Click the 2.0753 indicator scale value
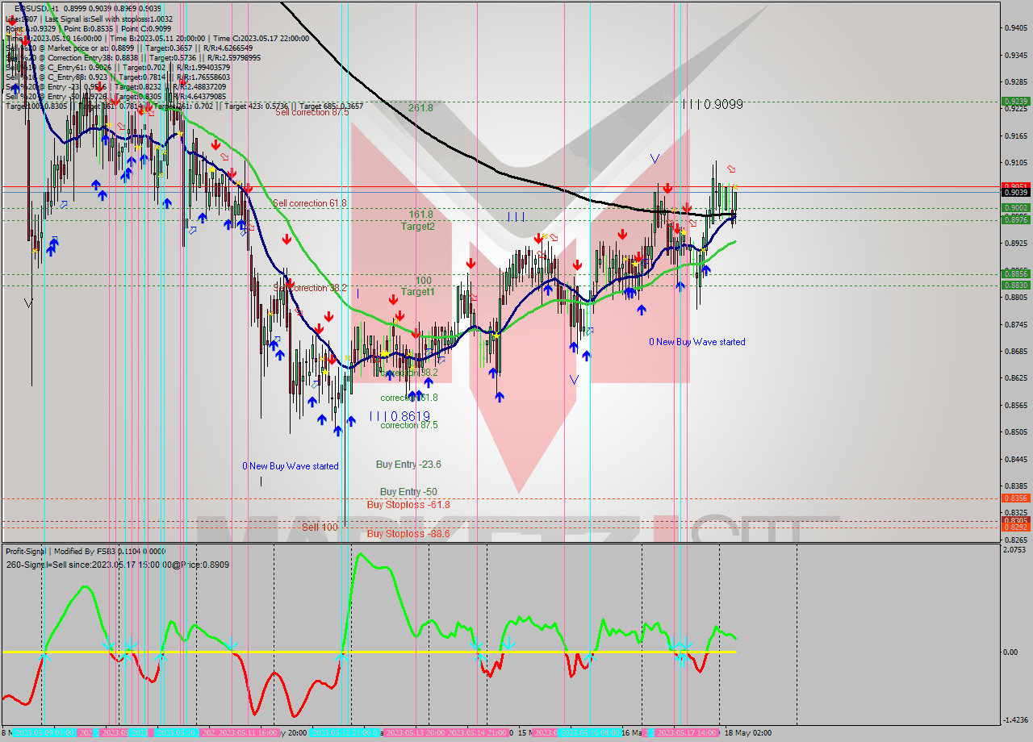Screen dimensions: 1033x742 tap(1015, 550)
